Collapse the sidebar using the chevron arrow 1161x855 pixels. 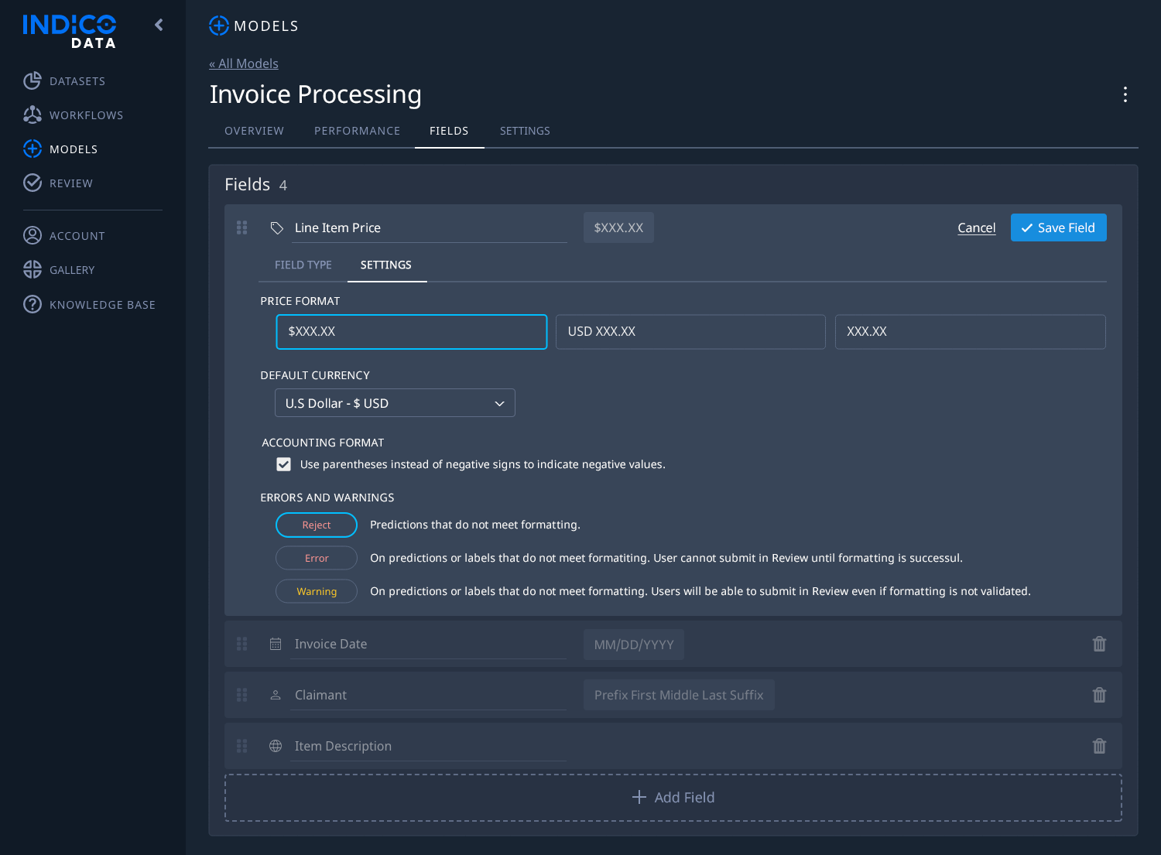point(159,25)
